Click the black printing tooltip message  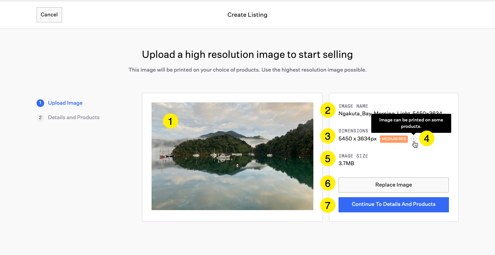(411, 123)
